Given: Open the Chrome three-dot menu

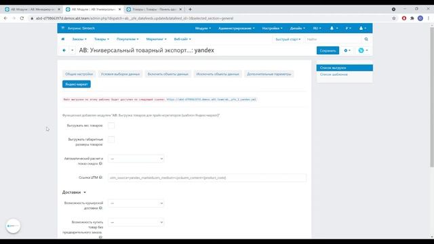Looking at the screenshot, I should pos(429,18).
